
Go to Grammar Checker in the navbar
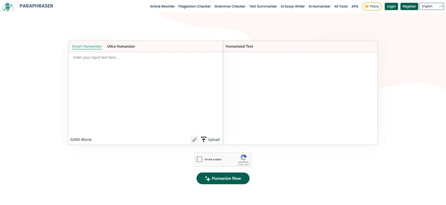pos(230,6)
